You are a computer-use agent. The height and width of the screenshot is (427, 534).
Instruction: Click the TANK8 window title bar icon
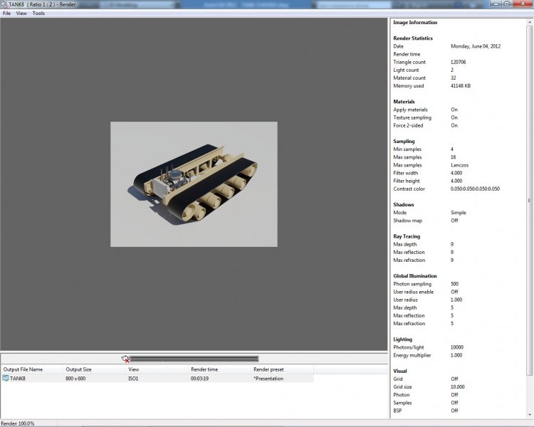4,4
